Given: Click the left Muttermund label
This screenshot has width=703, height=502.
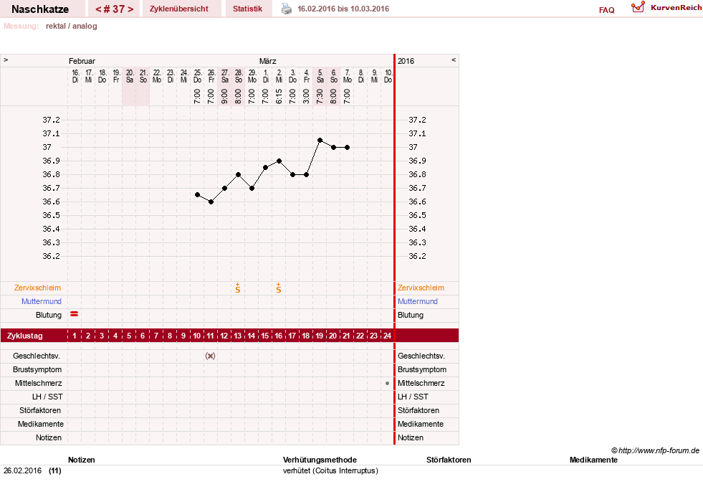Looking at the screenshot, I should pyautogui.click(x=42, y=301).
